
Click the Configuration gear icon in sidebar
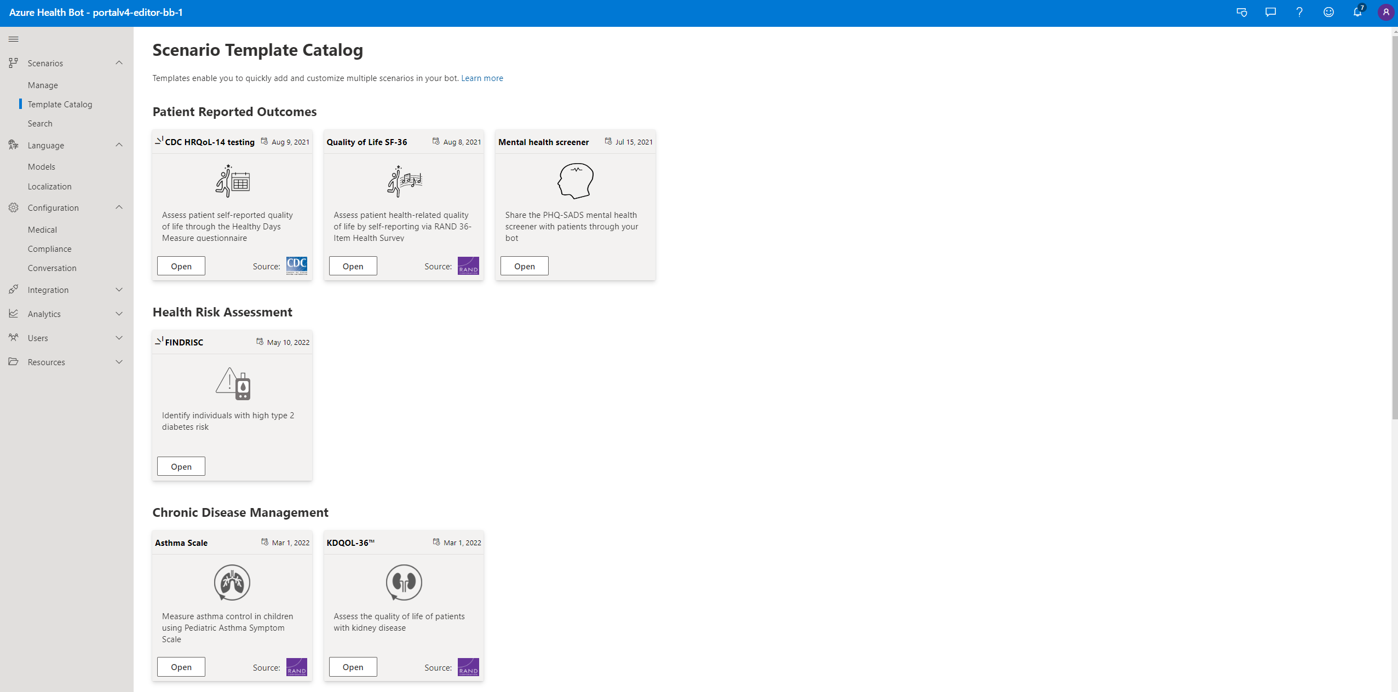click(x=14, y=208)
